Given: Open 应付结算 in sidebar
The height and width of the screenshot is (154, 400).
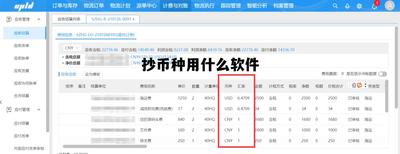Looking at the screenshot, I should pos(22,123).
